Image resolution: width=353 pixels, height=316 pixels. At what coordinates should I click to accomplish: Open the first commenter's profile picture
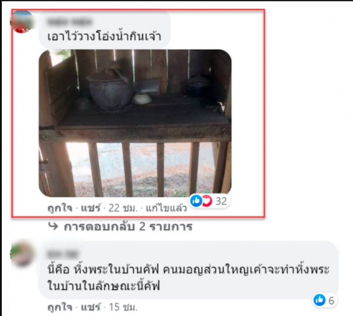click(x=22, y=22)
